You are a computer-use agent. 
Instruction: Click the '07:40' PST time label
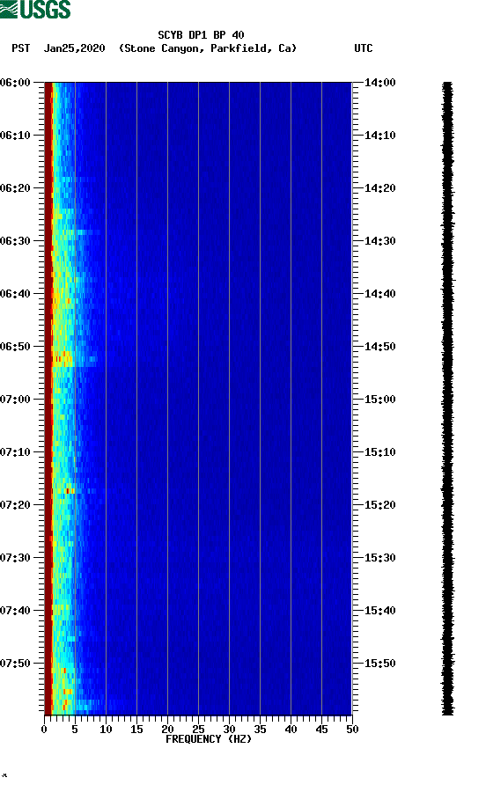[x=16, y=610]
